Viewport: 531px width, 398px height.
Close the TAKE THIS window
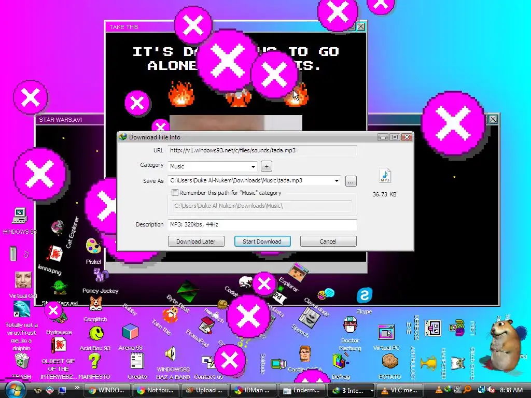[361, 26]
